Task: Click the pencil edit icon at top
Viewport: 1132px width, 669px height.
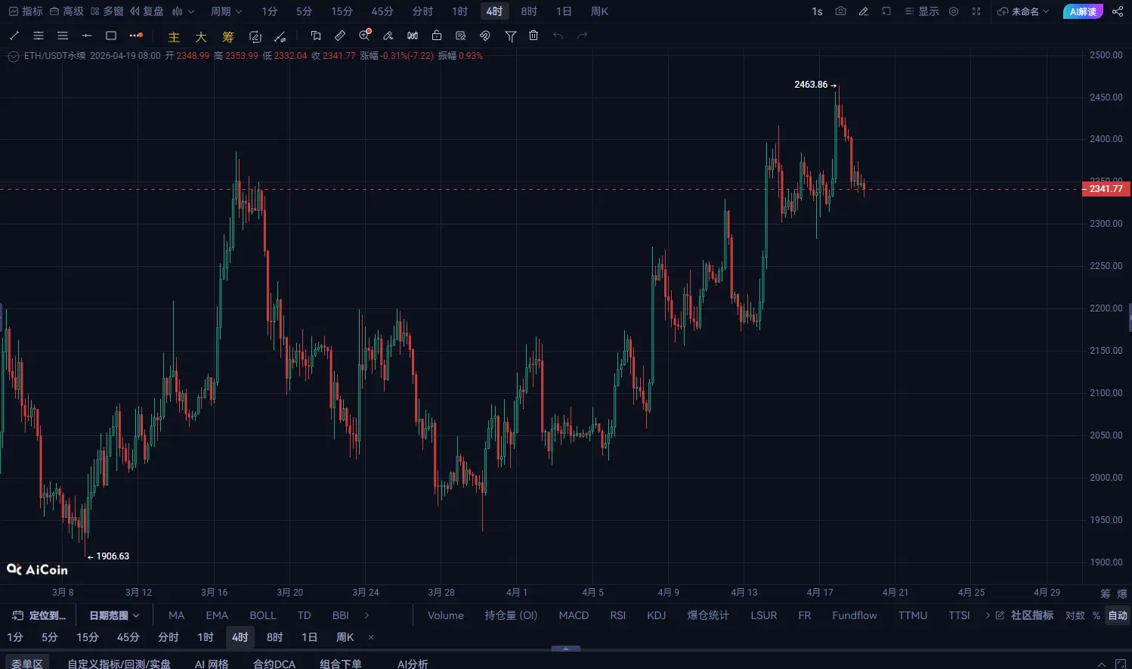Action: coord(863,11)
